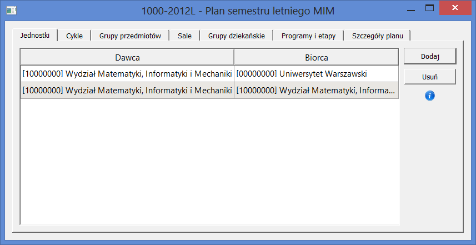Sort by the Dawca column header
This screenshot has height=245, width=476.
[x=127, y=57]
